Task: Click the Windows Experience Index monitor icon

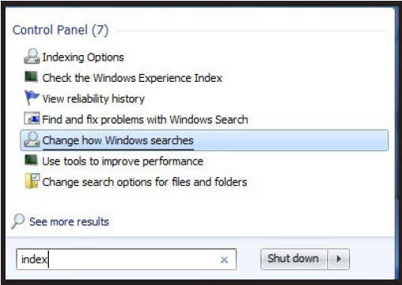Action: click(32, 77)
